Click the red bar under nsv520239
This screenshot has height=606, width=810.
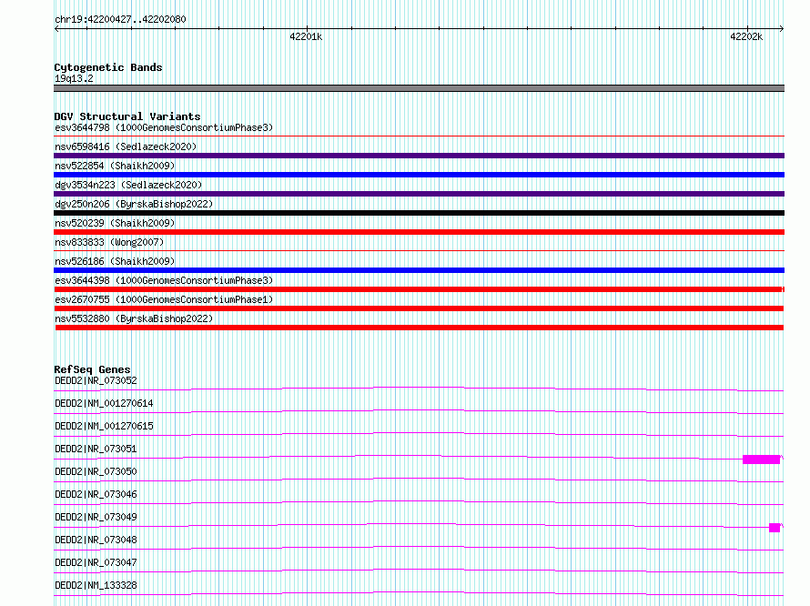tap(419, 232)
